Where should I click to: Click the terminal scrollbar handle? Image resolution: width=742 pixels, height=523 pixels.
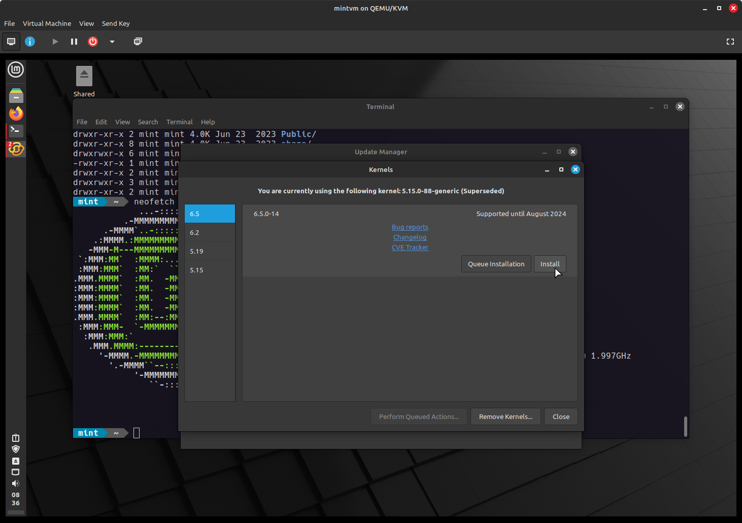tap(685, 426)
